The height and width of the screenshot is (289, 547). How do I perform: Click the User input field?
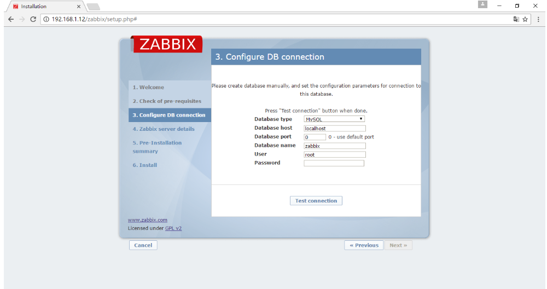click(x=335, y=154)
